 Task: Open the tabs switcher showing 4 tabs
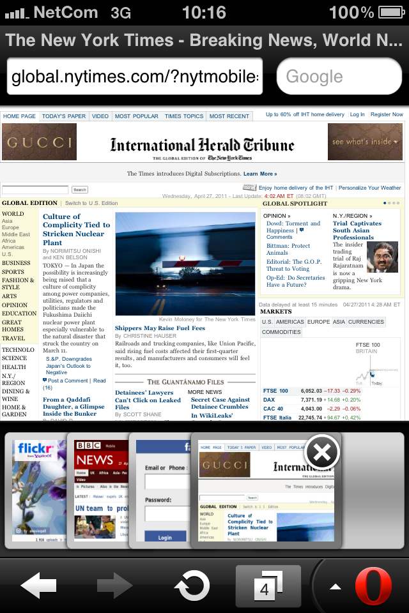click(268, 586)
